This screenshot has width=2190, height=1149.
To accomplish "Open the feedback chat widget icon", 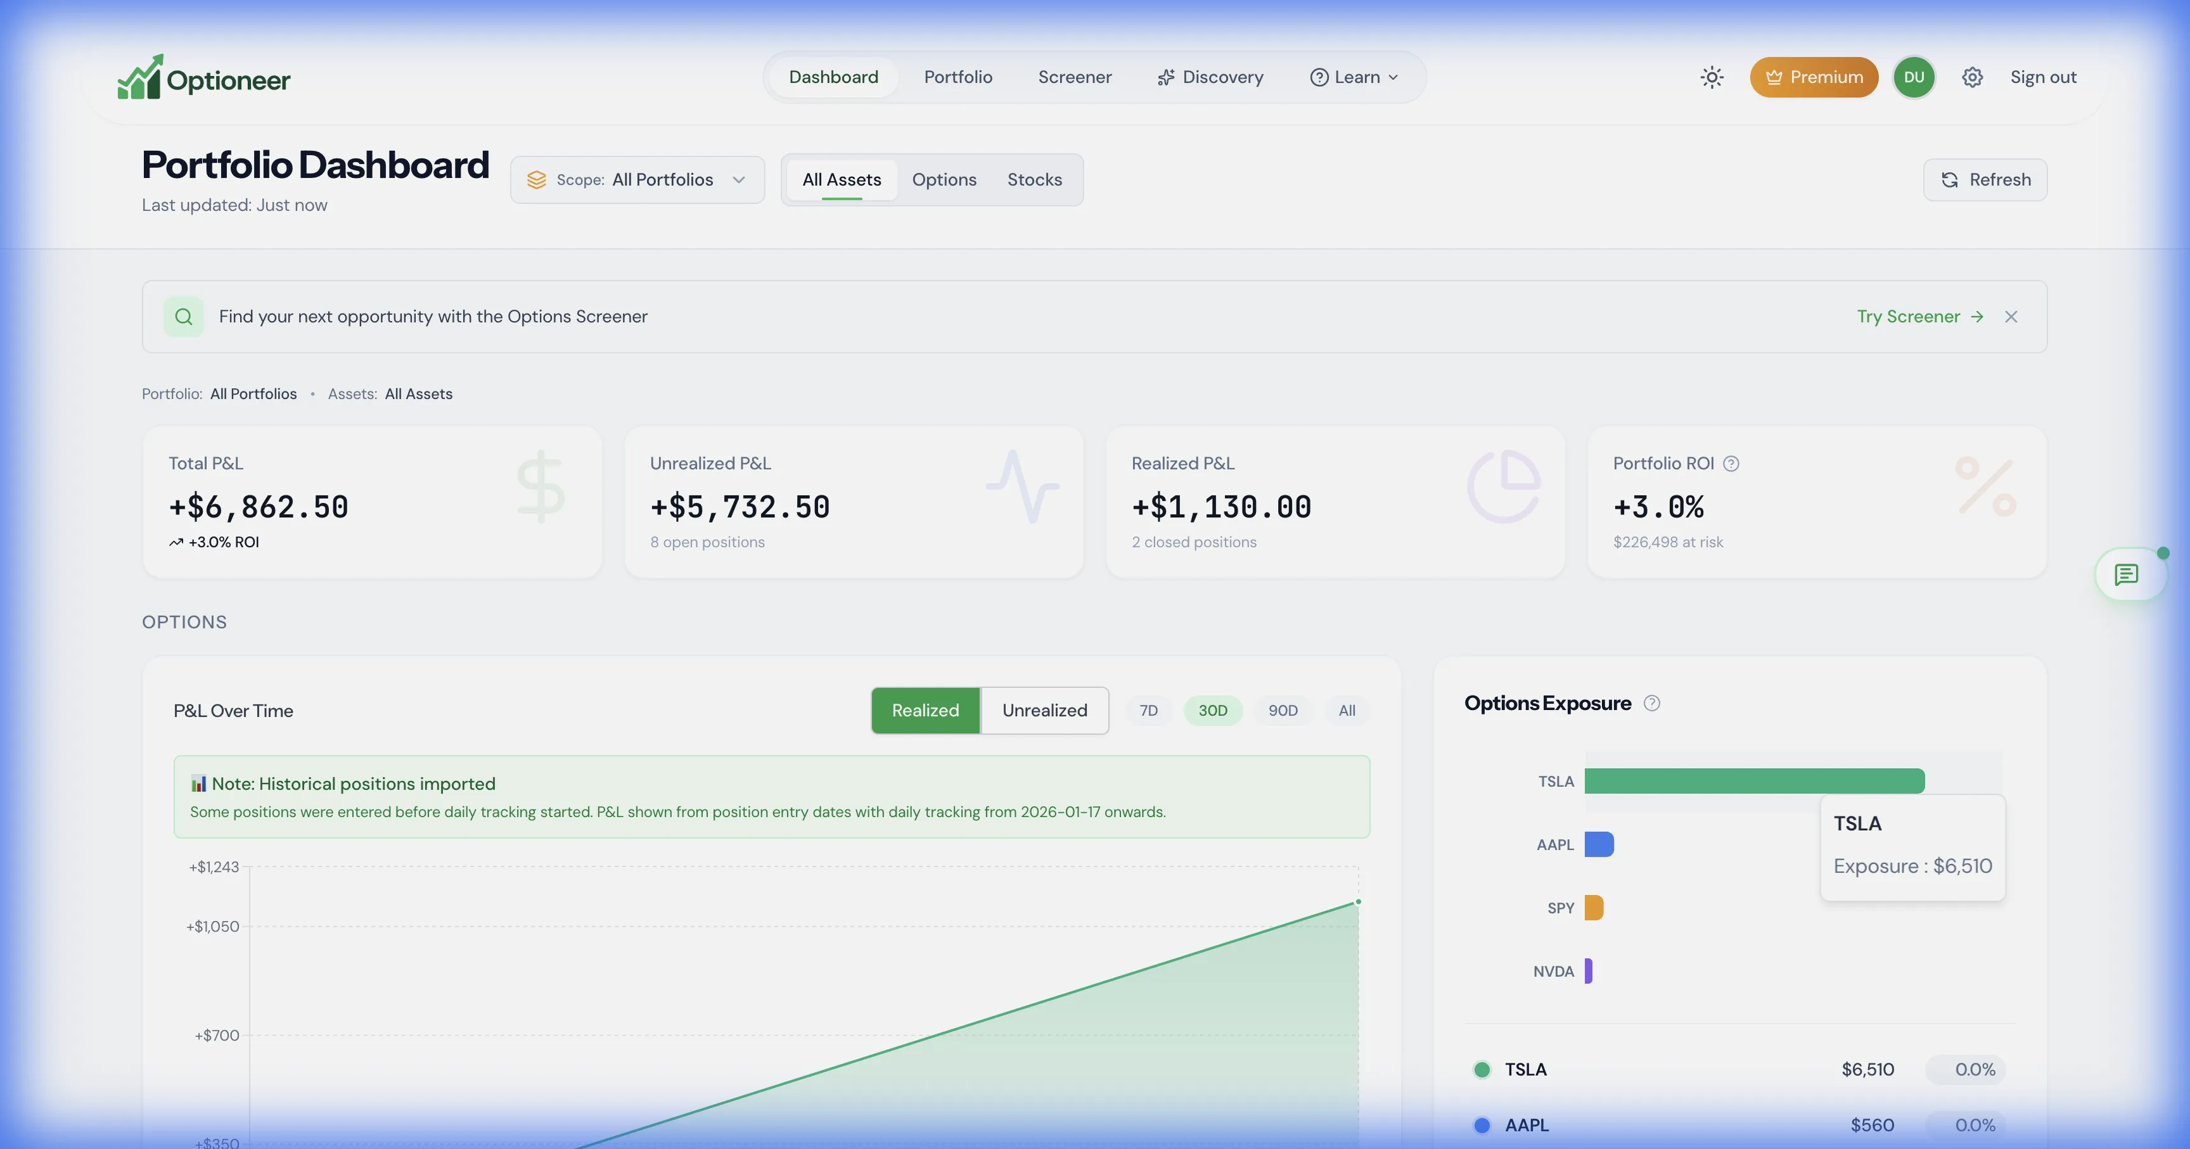I will 2127,575.
